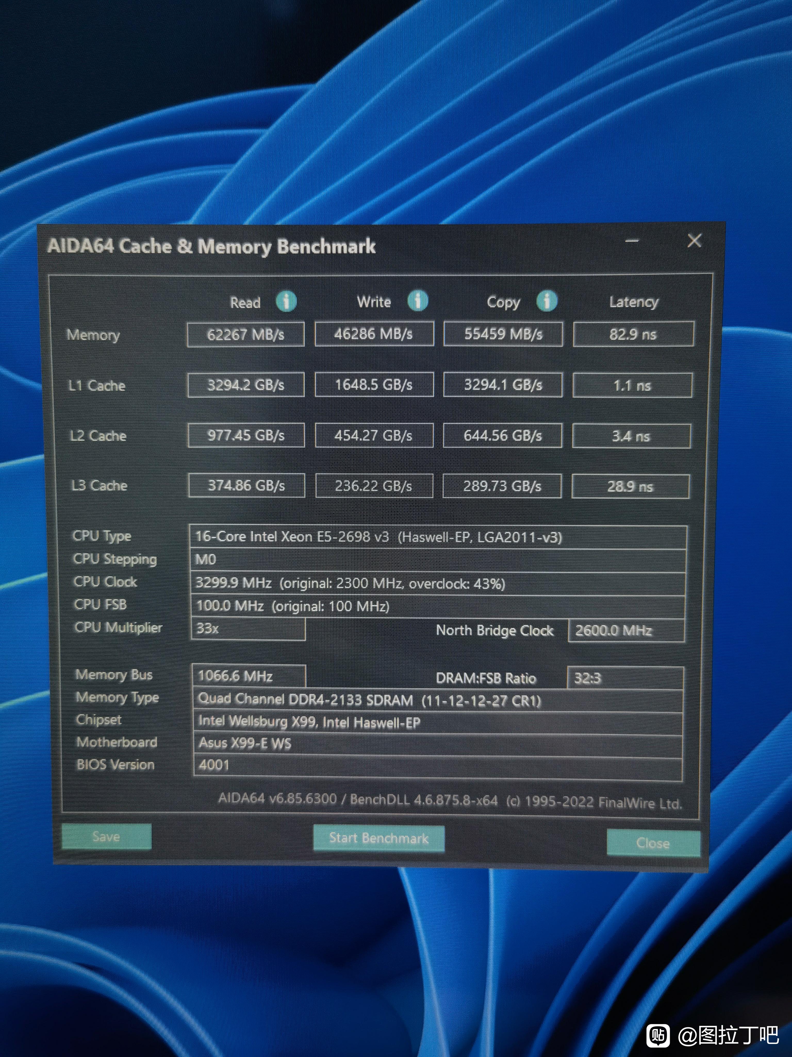The width and height of the screenshot is (792, 1057).
Task: Click the CPU Multiplier field 33x
Action: coord(248,628)
